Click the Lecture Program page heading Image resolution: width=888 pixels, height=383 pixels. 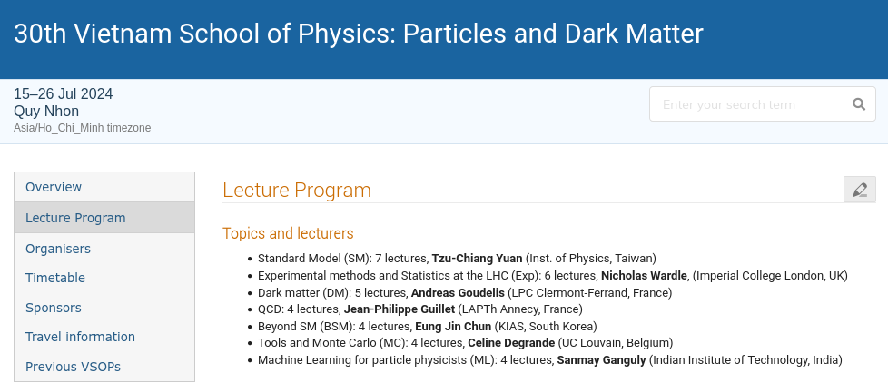point(297,191)
